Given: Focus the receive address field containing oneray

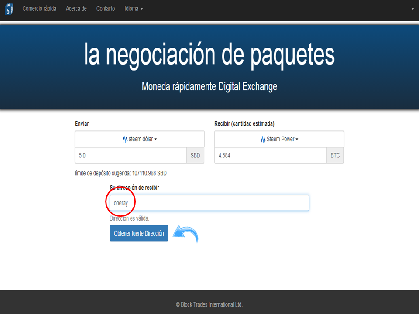Looking at the screenshot, I should click(x=209, y=203).
